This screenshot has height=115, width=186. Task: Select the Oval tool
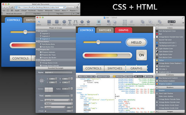(x=64, y=22)
